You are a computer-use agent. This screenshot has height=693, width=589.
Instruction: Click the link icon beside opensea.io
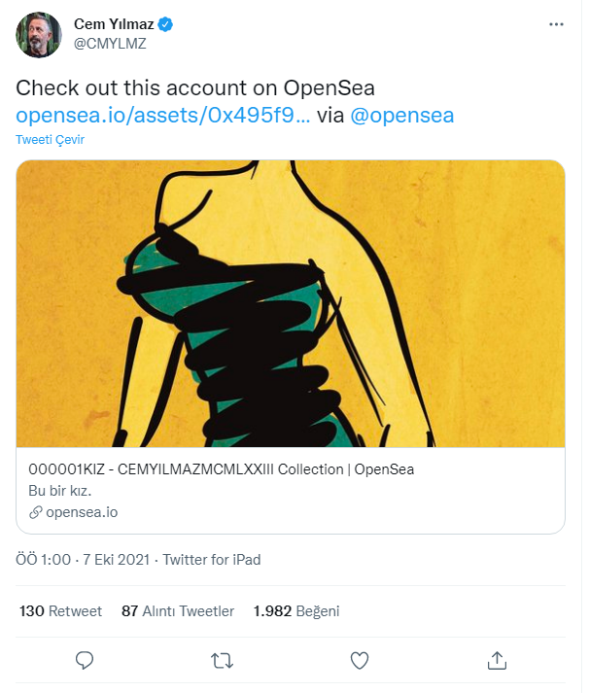pos(35,512)
